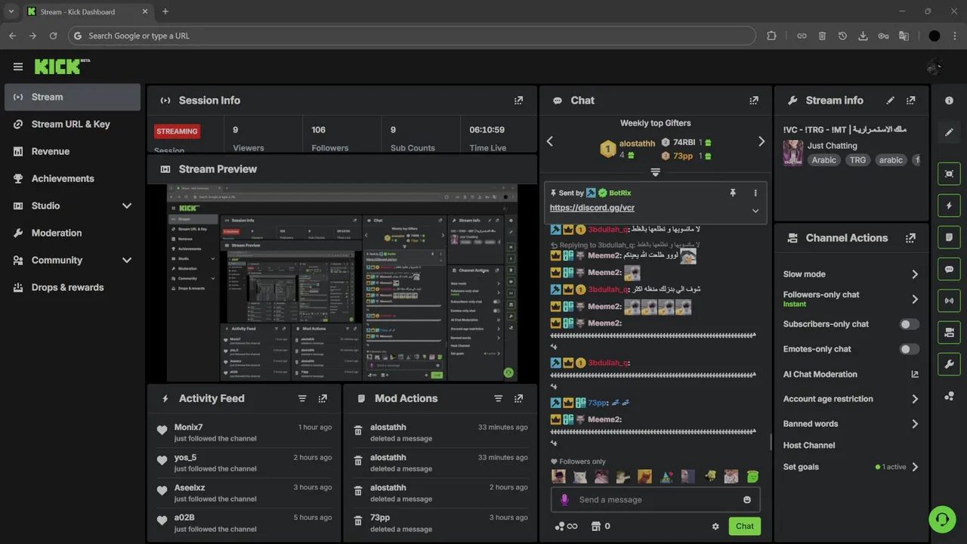
Task: Open the hamburger menu beside Kick logo
Action: point(18,66)
